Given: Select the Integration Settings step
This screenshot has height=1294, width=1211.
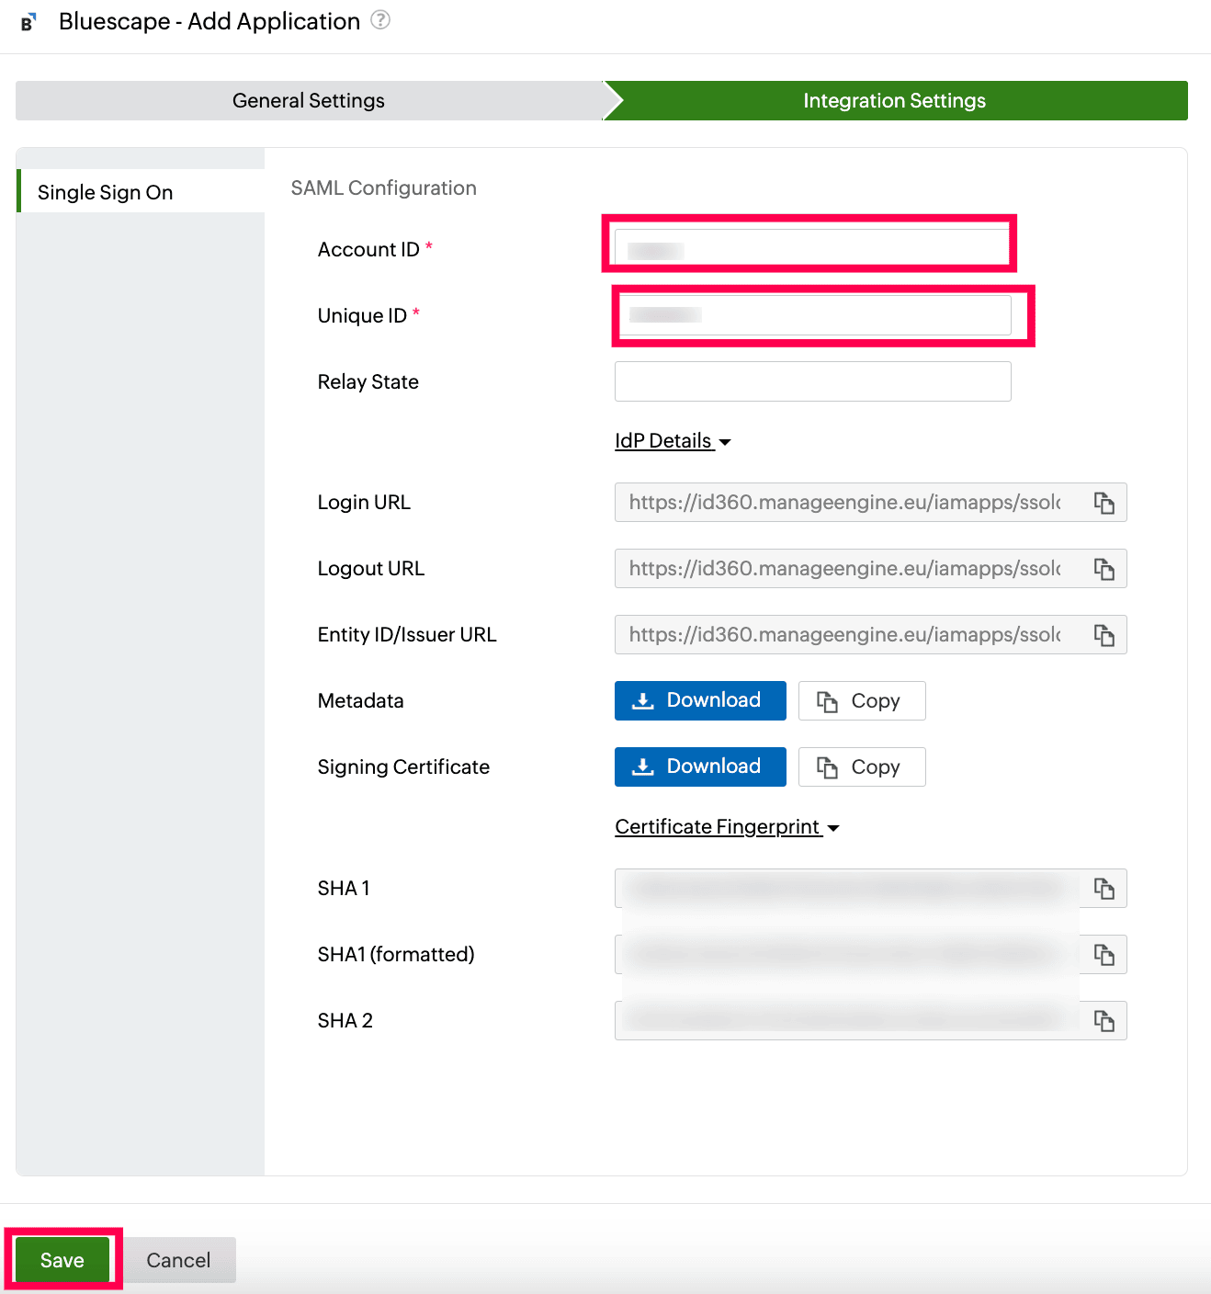Looking at the screenshot, I should (x=895, y=101).
